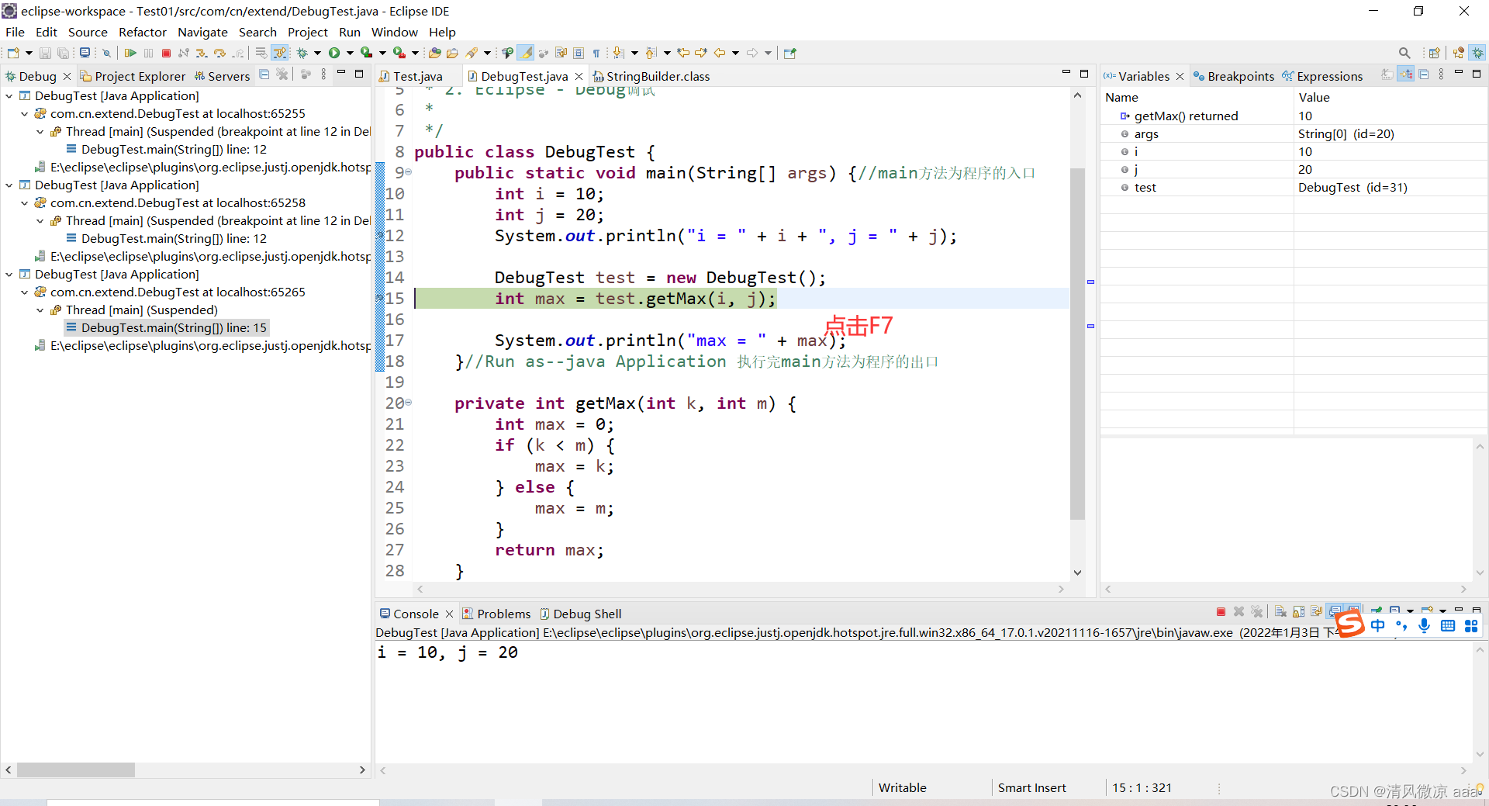
Task: Switch to the Problems tab
Action: pyautogui.click(x=496, y=614)
